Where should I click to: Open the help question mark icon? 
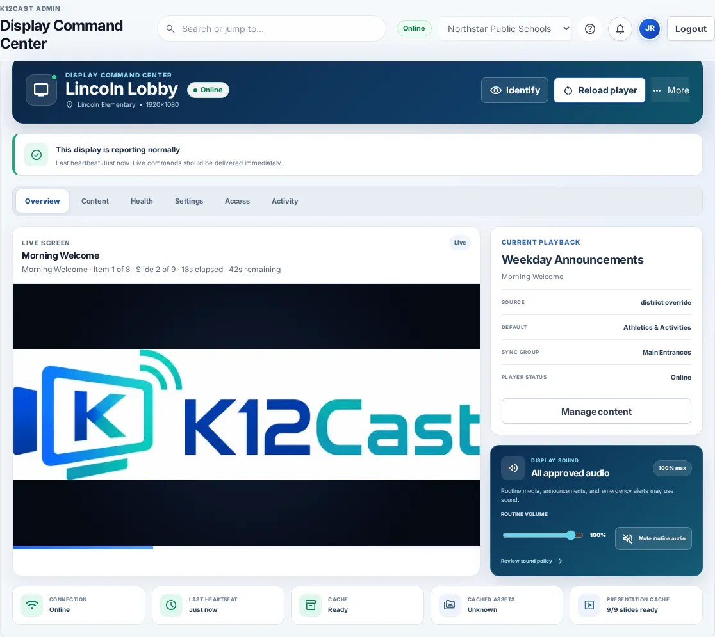click(x=589, y=29)
